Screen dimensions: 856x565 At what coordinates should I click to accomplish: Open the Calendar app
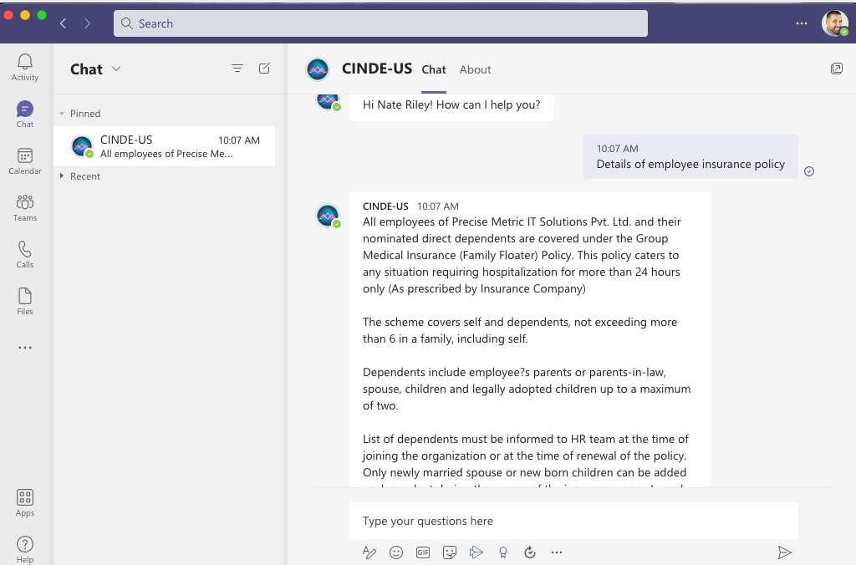(25, 161)
